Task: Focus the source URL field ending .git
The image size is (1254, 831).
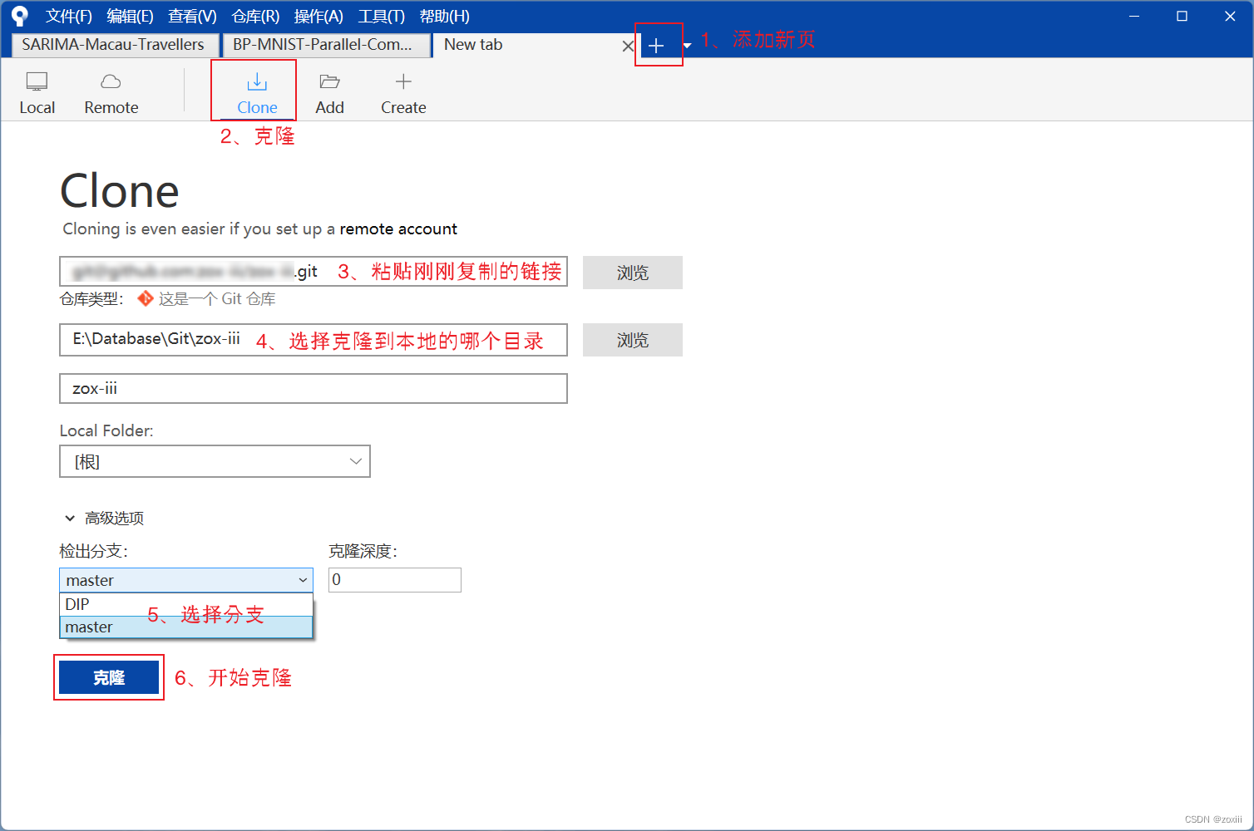Action: click(x=313, y=271)
